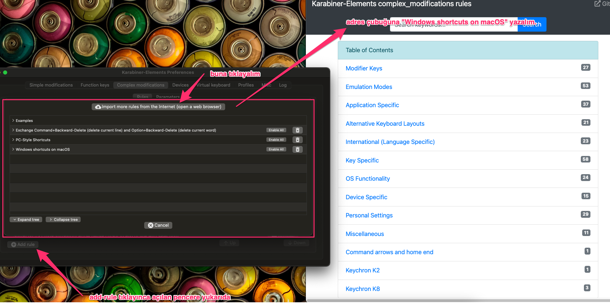The image size is (610, 304).
Task: Click the 27 badge beside Modifier Keys
Action: pyautogui.click(x=586, y=67)
